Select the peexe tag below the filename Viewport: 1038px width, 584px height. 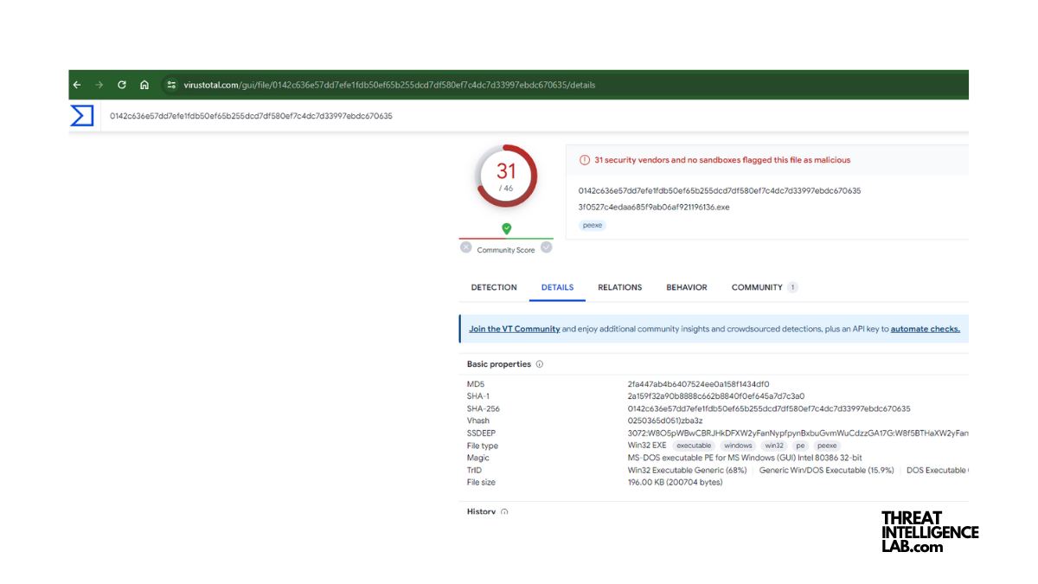(x=592, y=225)
